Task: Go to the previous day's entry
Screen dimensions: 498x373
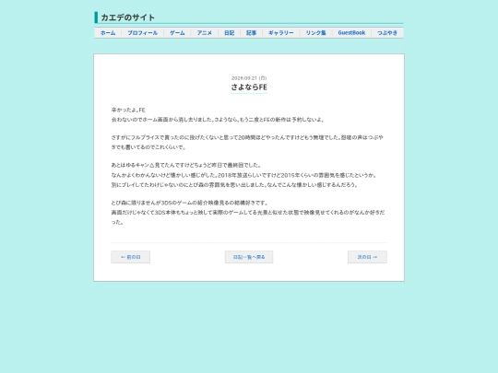Action: click(131, 257)
